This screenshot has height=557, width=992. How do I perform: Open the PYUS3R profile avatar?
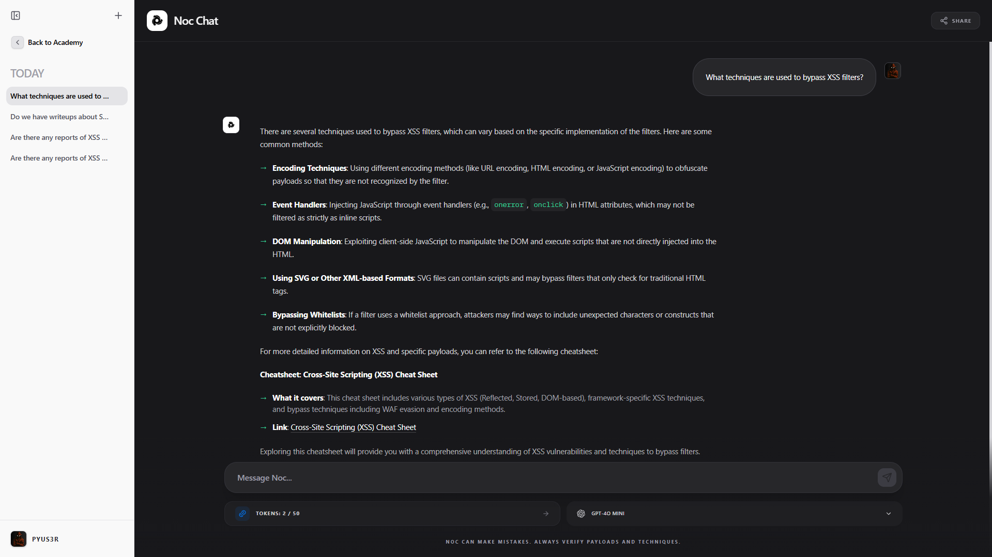coord(19,539)
